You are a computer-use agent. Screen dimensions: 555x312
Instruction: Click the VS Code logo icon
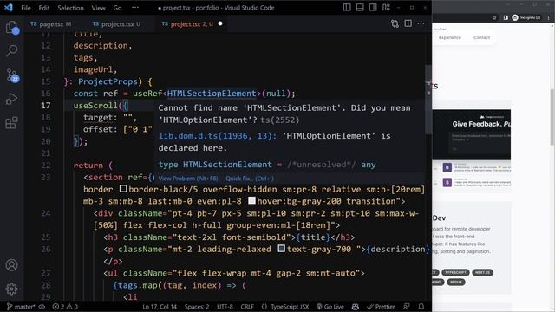(x=9, y=8)
